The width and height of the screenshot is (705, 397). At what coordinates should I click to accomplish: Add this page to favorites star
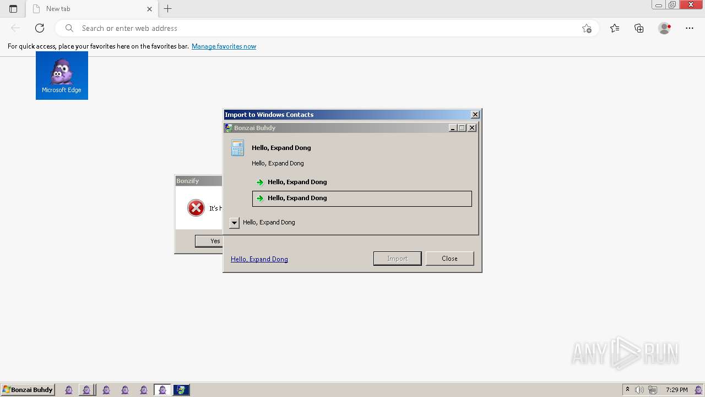click(x=587, y=28)
